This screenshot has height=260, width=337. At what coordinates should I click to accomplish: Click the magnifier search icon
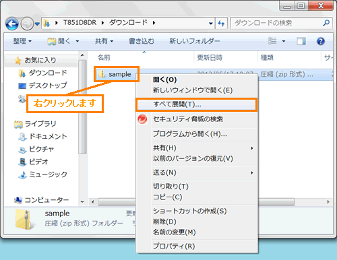point(326,23)
